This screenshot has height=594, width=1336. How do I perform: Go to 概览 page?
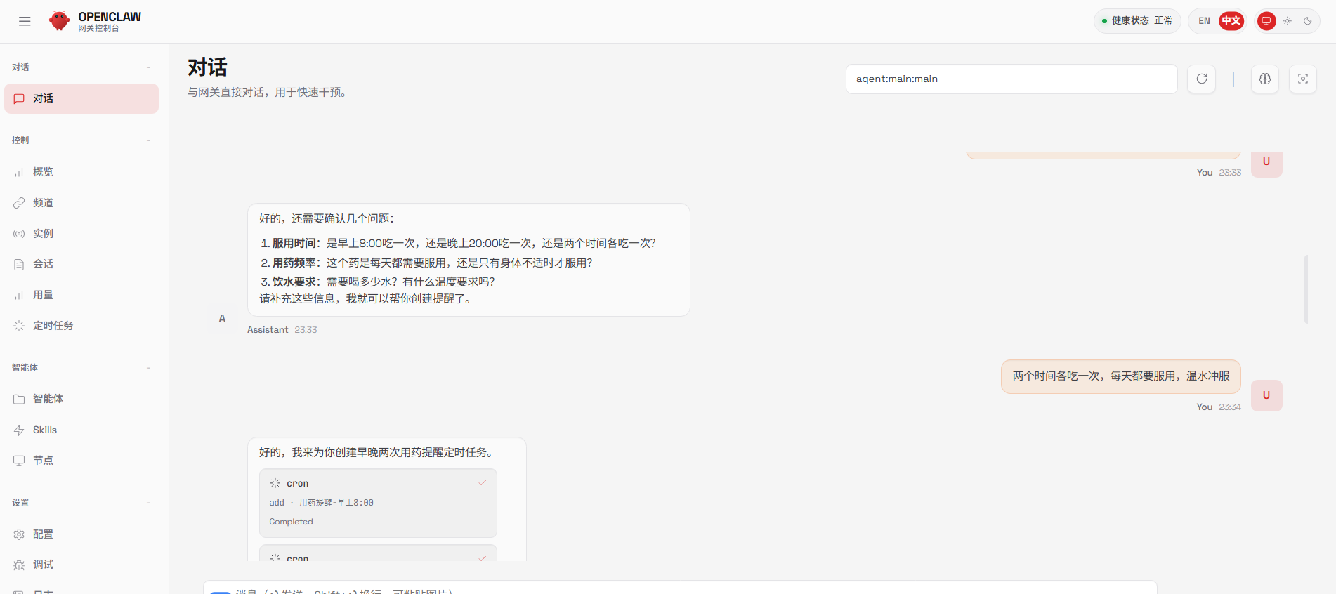pos(43,172)
